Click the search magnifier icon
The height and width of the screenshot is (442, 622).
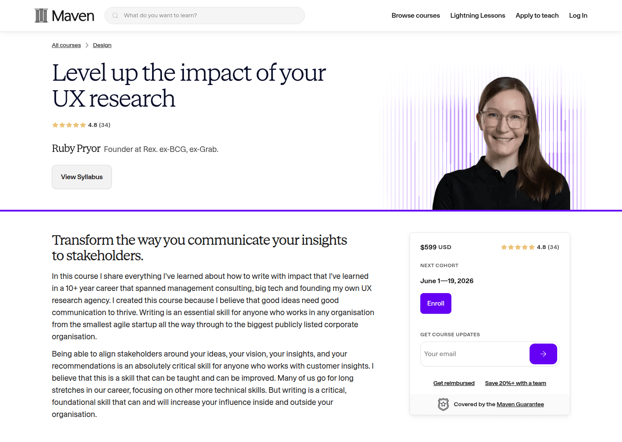pyautogui.click(x=115, y=15)
